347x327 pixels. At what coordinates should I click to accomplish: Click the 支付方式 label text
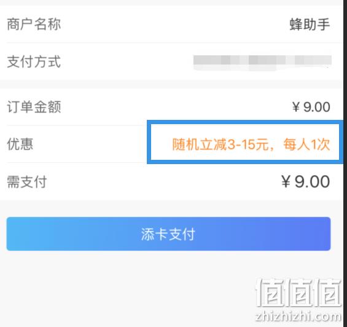[x=34, y=61]
